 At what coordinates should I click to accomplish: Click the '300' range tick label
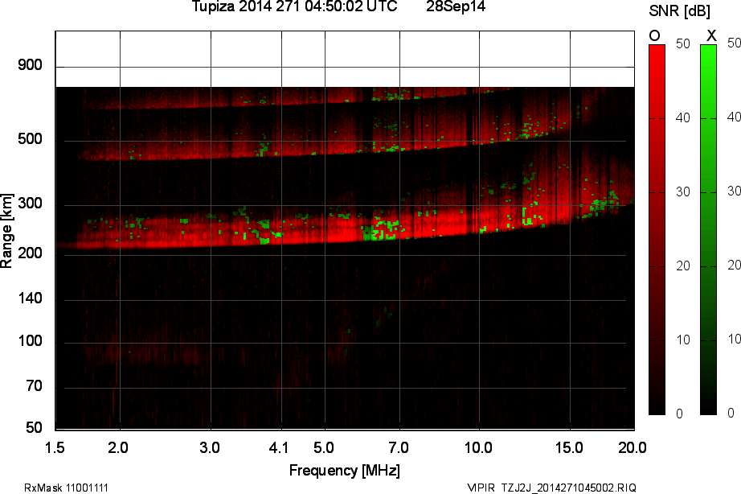[x=30, y=204]
